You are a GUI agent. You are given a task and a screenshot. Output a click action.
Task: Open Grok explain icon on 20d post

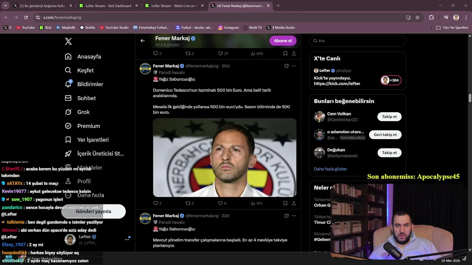click(287, 66)
